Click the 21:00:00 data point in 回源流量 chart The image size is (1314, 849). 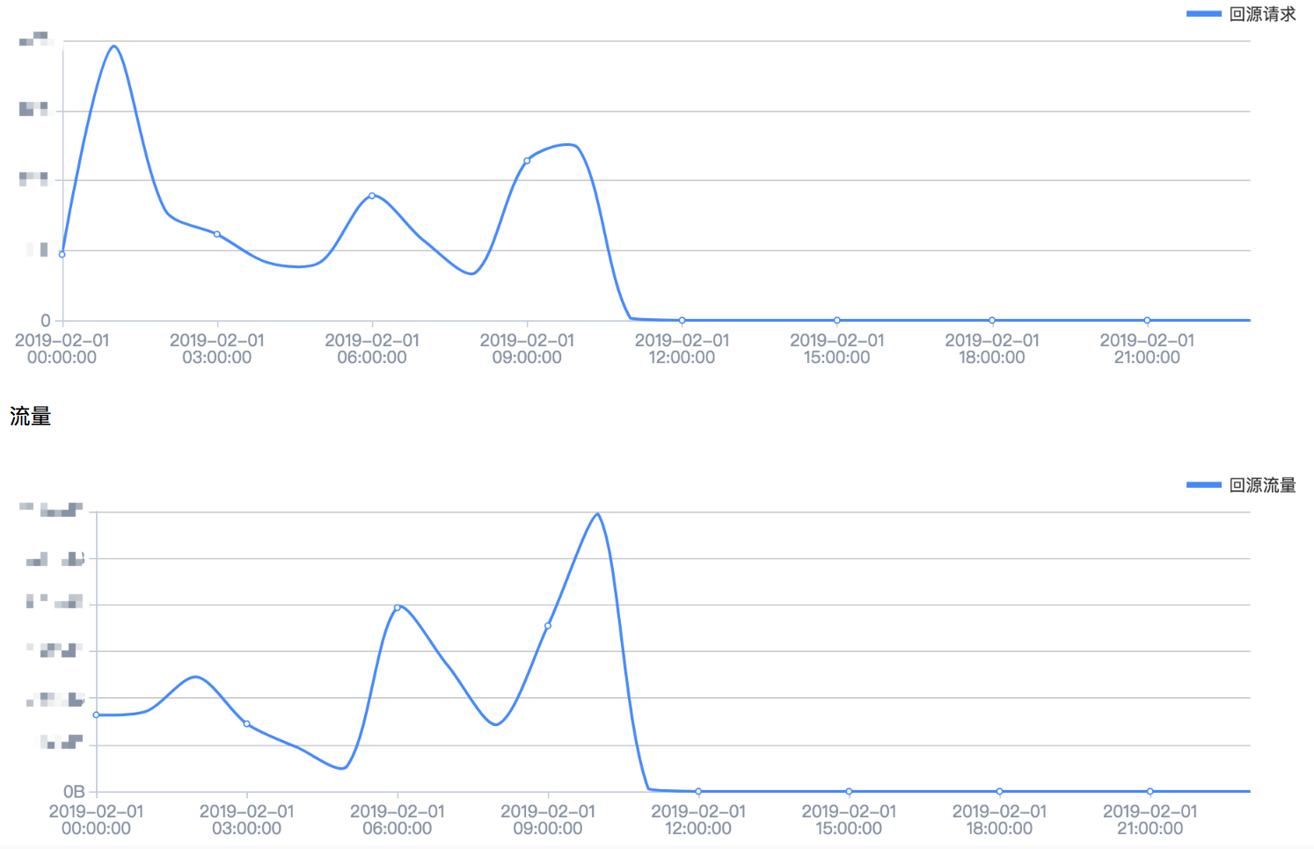(1150, 791)
